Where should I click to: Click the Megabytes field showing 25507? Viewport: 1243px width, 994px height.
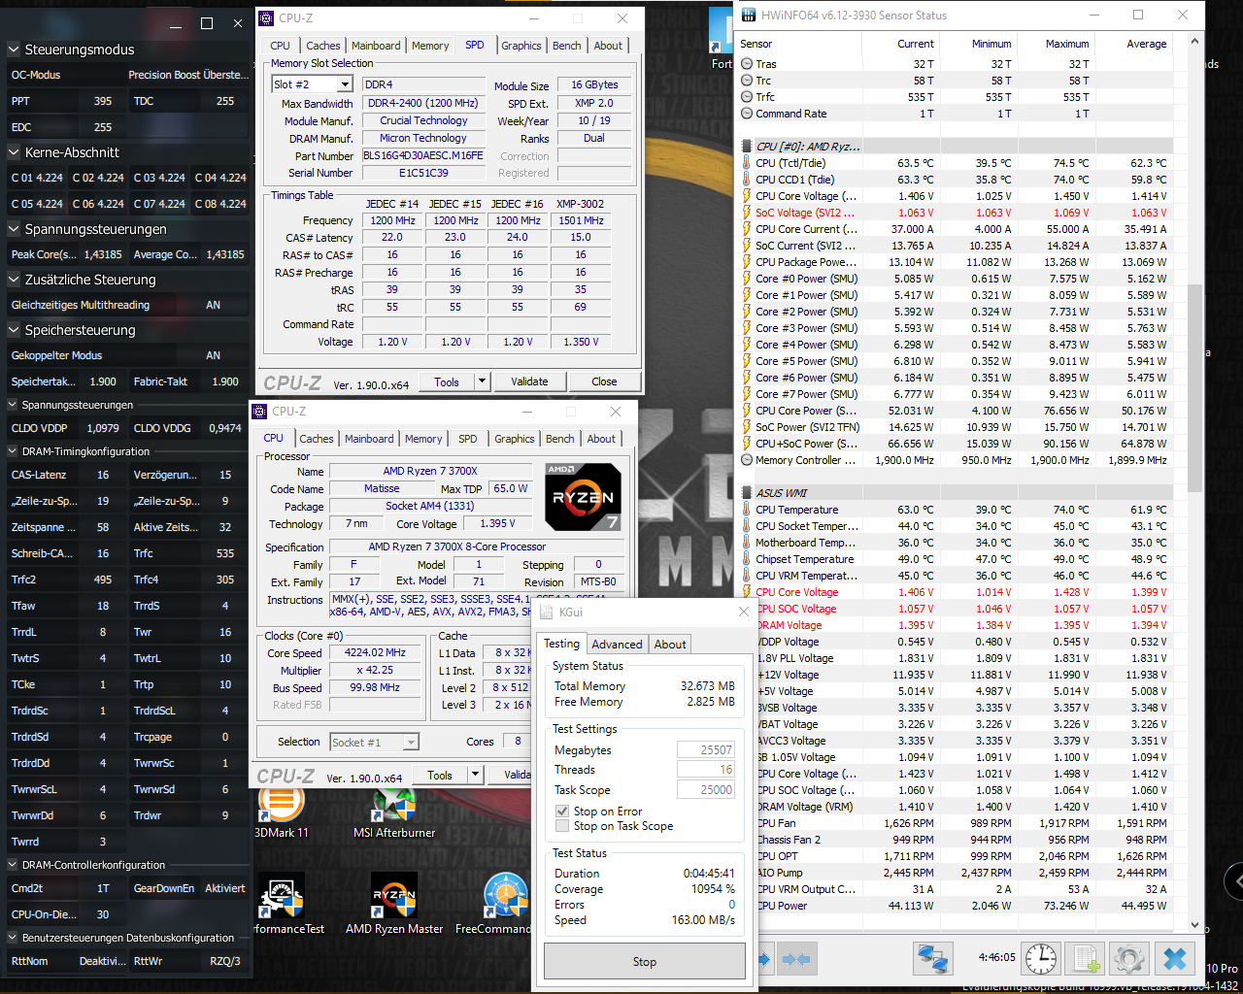pyautogui.click(x=706, y=750)
